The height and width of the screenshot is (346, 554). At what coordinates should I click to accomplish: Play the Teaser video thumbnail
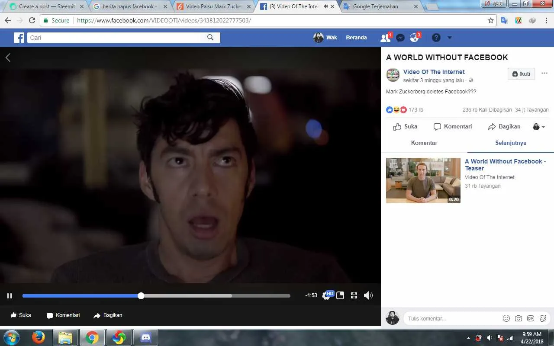[x=423, y=180]
